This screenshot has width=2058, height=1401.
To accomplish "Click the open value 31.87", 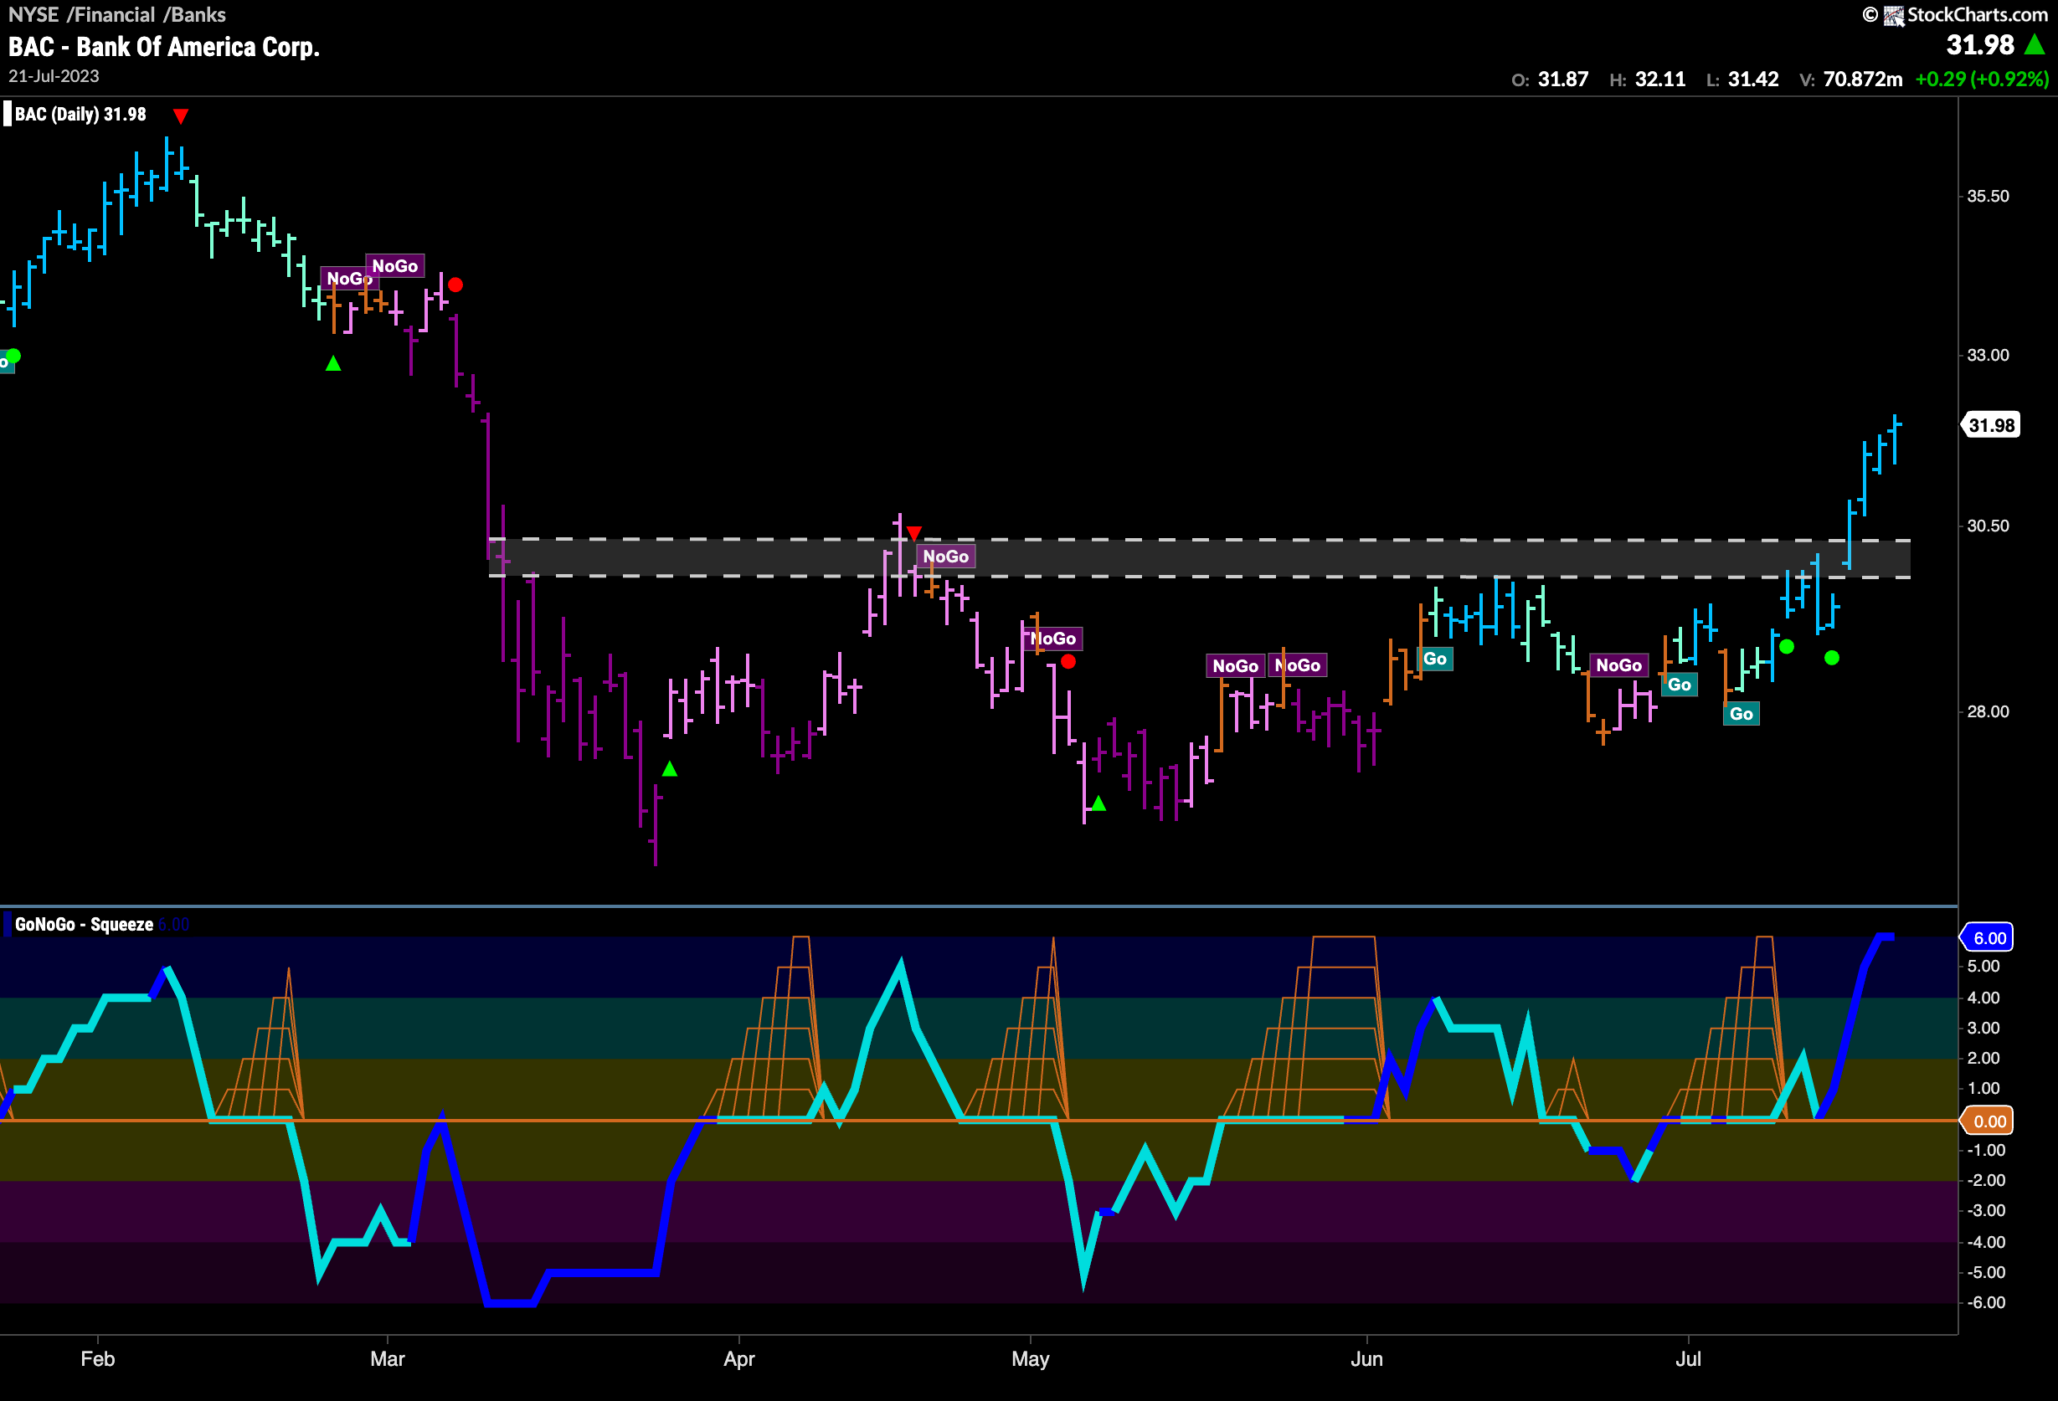I will click(x=1563, y=80).
